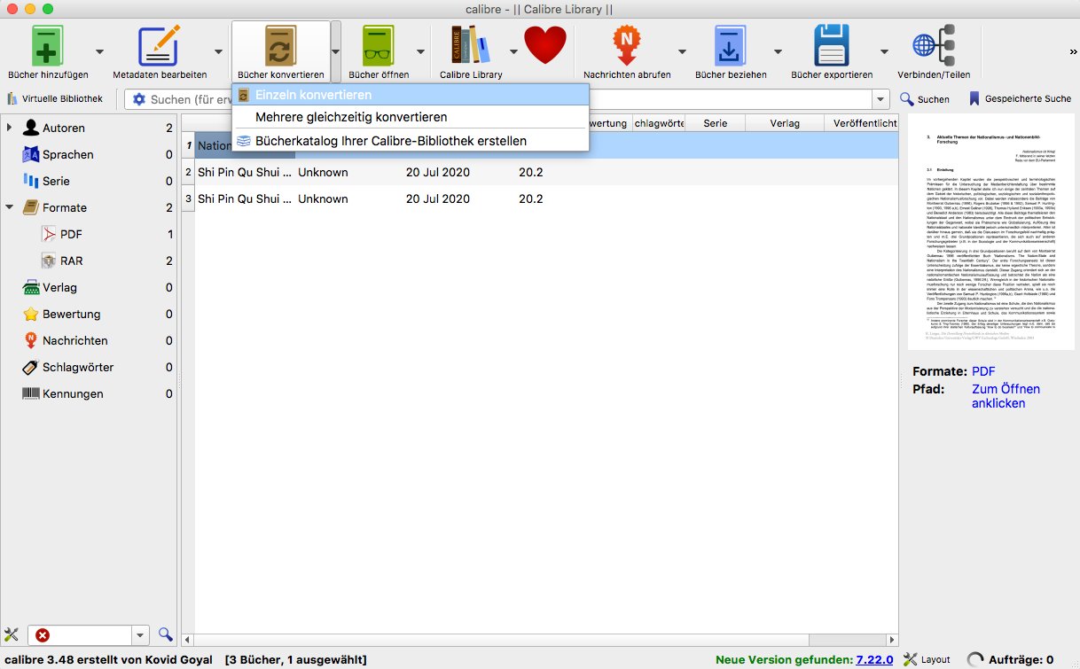Open Gespeicherte Suche

coord(1020,99)
